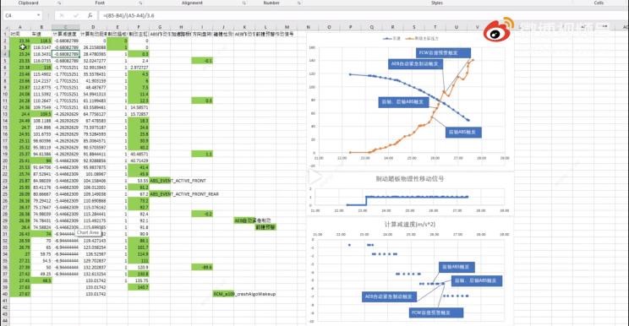Image resolution: width=629 pixels, height=326 pixels.
Task: Open the Insert Function (fx) dialog
Action: click(90, 15)
